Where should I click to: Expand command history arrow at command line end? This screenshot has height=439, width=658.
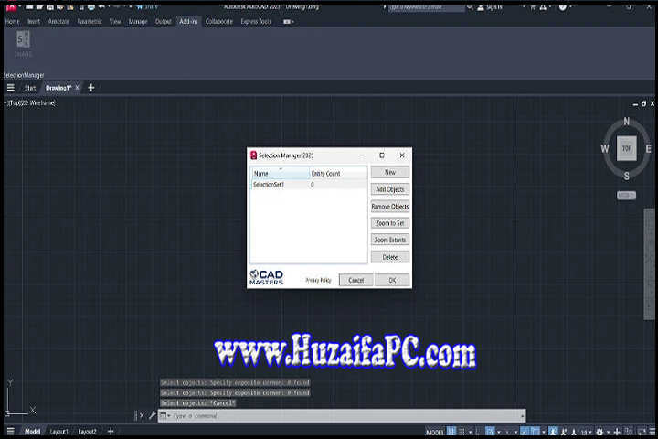click(523, 416)
